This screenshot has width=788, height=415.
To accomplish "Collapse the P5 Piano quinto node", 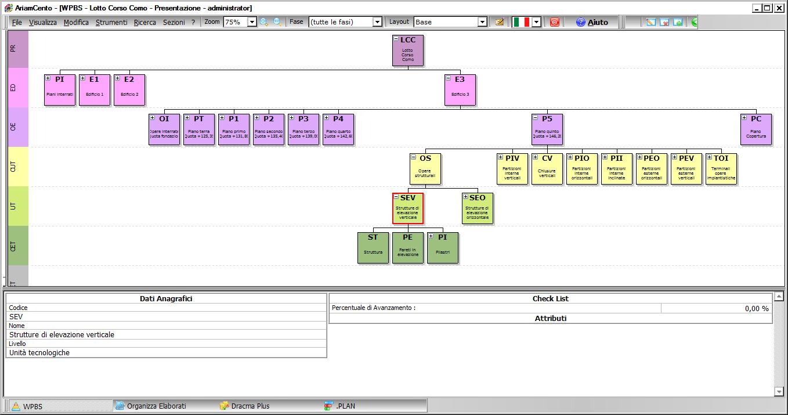I will pyautogui.click(x=535, y=118).
